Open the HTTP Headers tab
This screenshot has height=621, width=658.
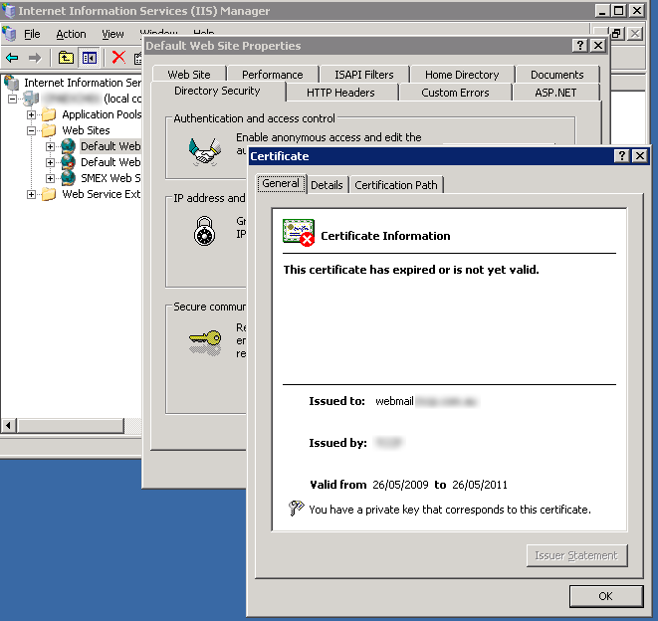tap(340, 93)
